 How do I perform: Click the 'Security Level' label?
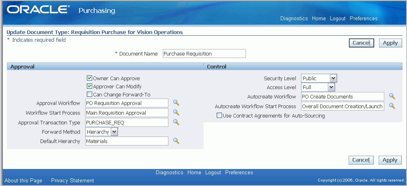[x=280, y=78]
